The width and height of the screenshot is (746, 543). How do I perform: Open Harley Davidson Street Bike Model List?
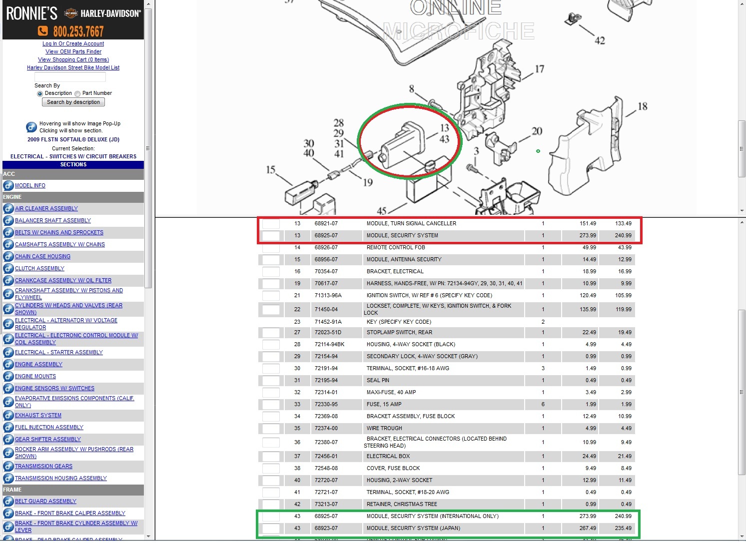point(73,67)
